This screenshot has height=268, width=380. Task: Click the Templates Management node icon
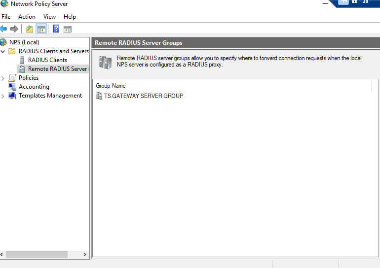pos(12,96)
